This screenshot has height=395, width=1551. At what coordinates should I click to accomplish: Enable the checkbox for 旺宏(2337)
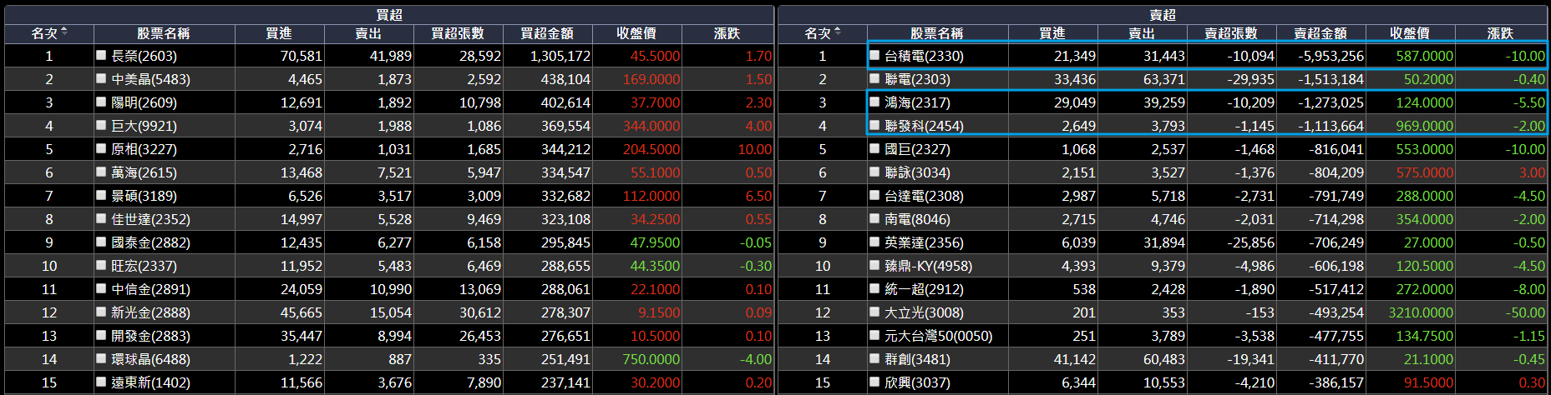(101, 265)
